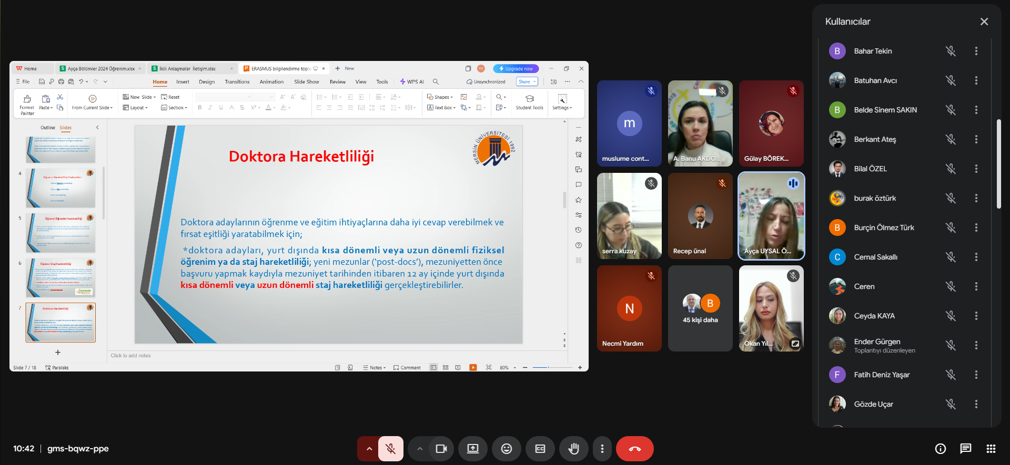The image size is (1010, 465).
Task: Click the "45 kişi daha" participants tile
Action: click(x=700, y=308)
